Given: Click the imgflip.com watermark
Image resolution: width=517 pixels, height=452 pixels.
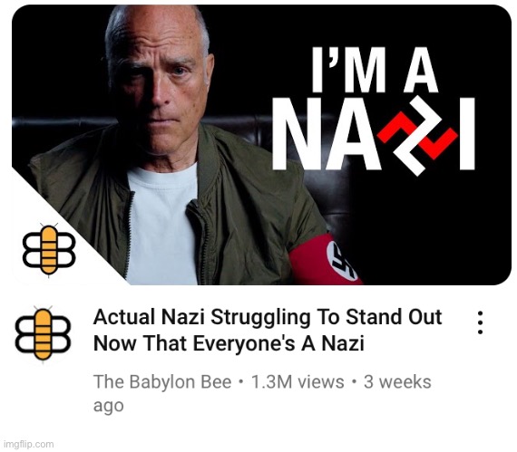Looking at the screenshot, I should click(27, 444).
